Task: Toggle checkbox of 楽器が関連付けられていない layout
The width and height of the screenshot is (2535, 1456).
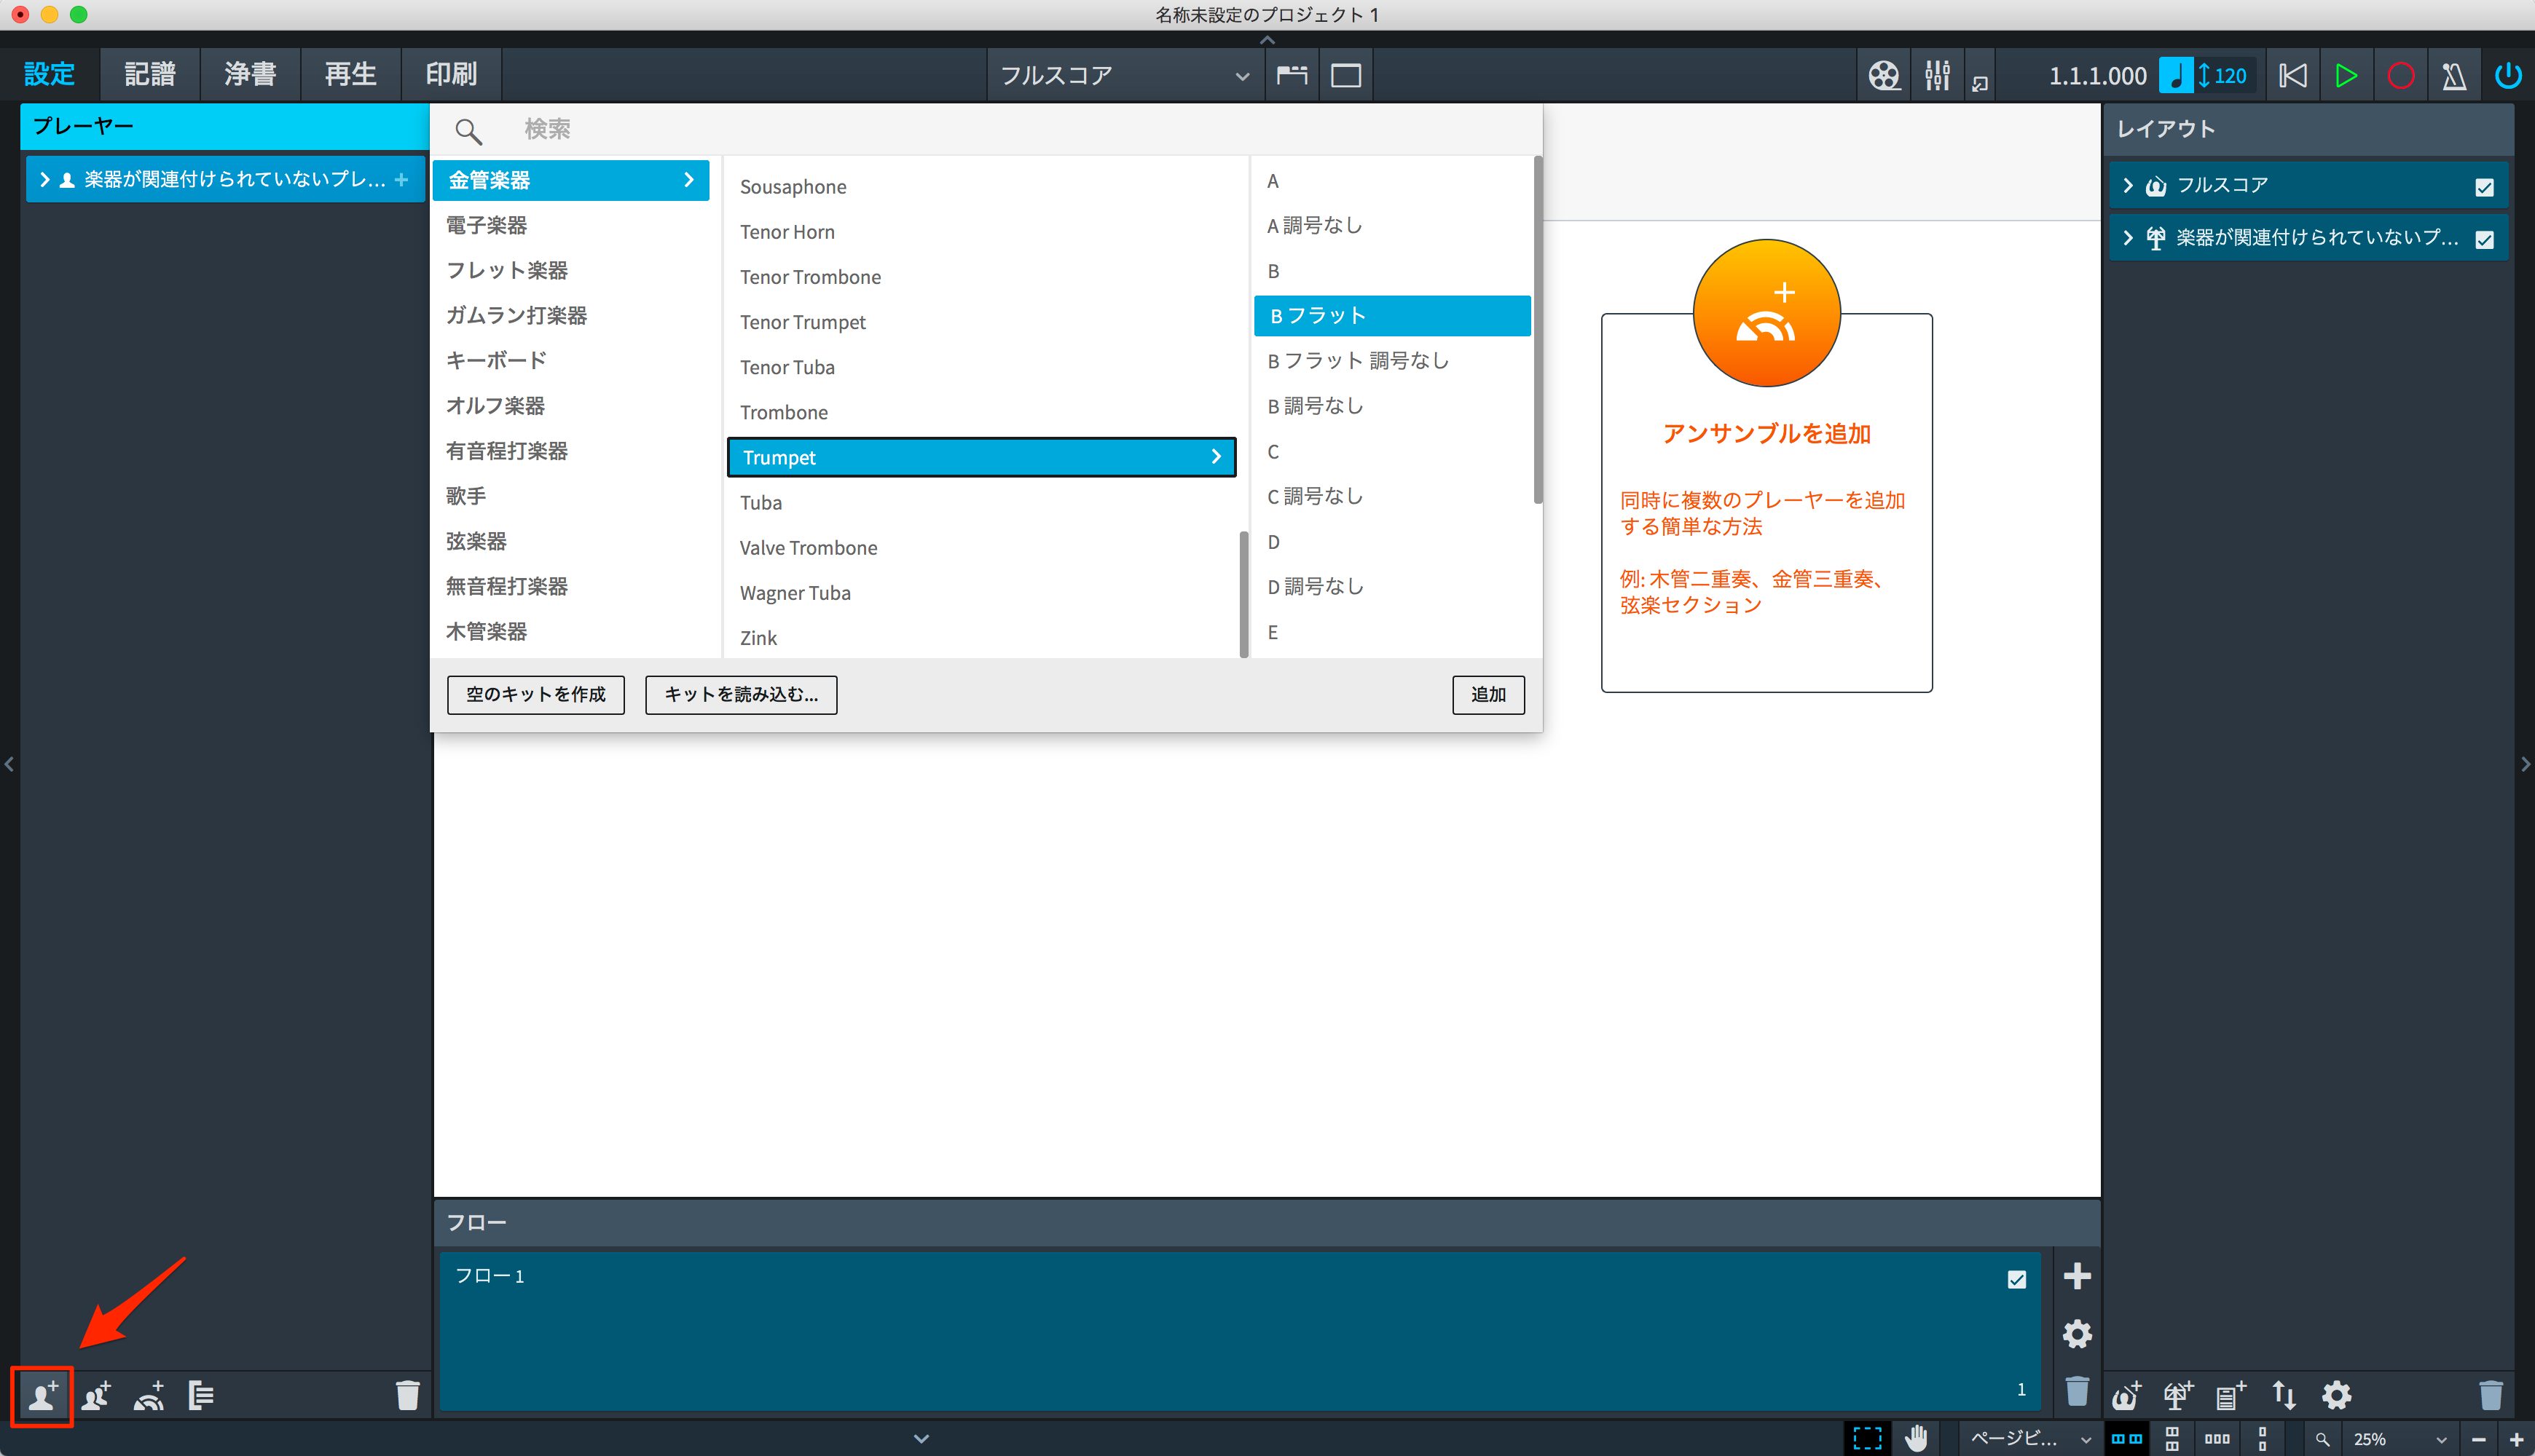Action: coord(2484,239)
